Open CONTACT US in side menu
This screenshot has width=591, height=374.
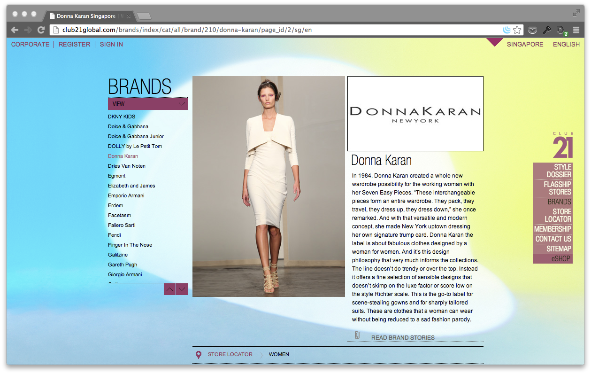(553, 239)
